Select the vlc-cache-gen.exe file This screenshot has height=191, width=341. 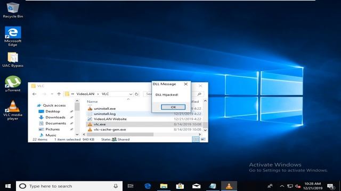(110, 129)
